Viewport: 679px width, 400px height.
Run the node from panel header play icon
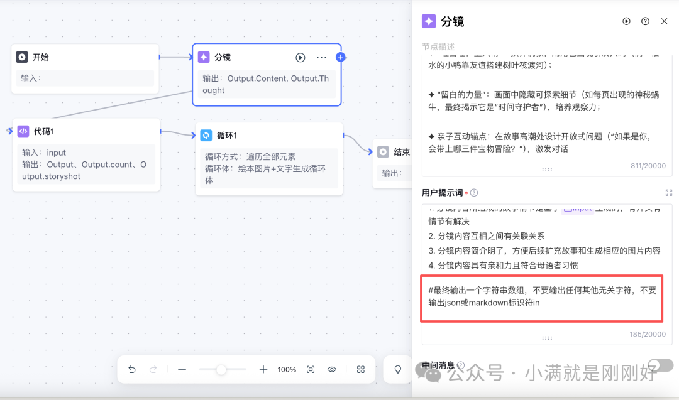626,21
